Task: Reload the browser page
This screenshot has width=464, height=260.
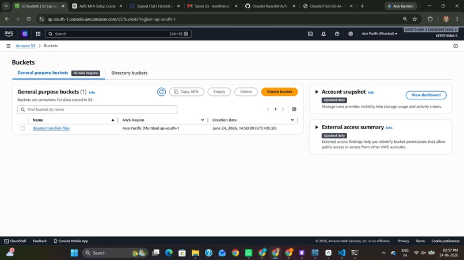Action: click(28, 19)
